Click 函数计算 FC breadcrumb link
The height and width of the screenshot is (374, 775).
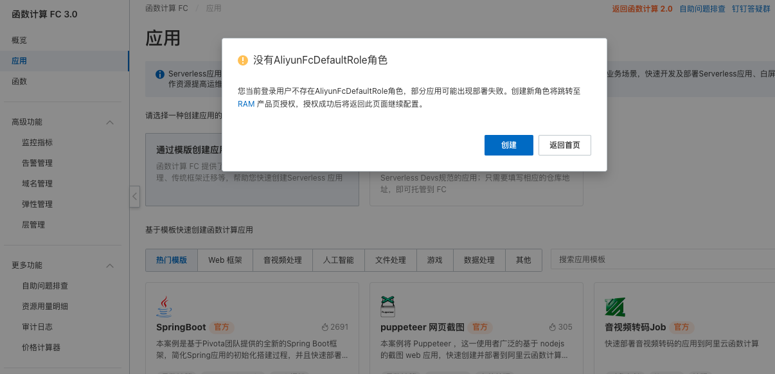tap(167, 8)
